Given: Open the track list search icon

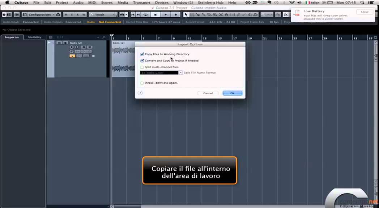Looking at the screenshot, I should tap(104, 38).
